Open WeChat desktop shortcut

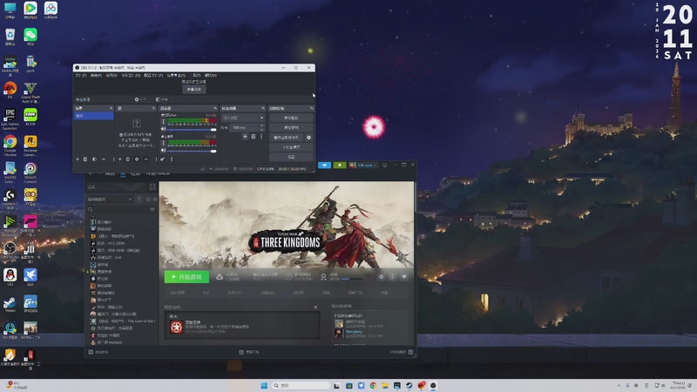coord(30,37)
